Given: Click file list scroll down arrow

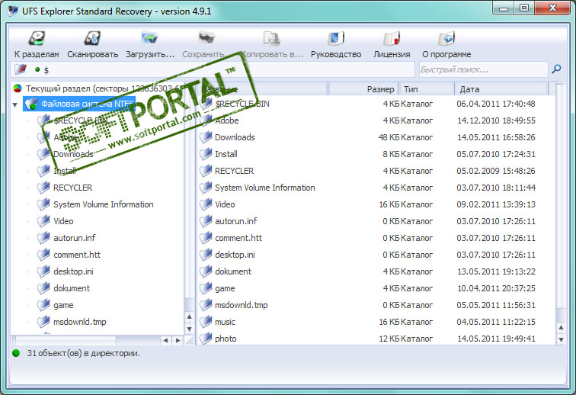Looking at the screenshot, I should point(561,339).
